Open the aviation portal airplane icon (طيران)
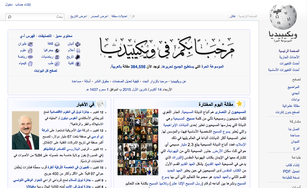Viewport: 307px width, 188px height. 30,44
